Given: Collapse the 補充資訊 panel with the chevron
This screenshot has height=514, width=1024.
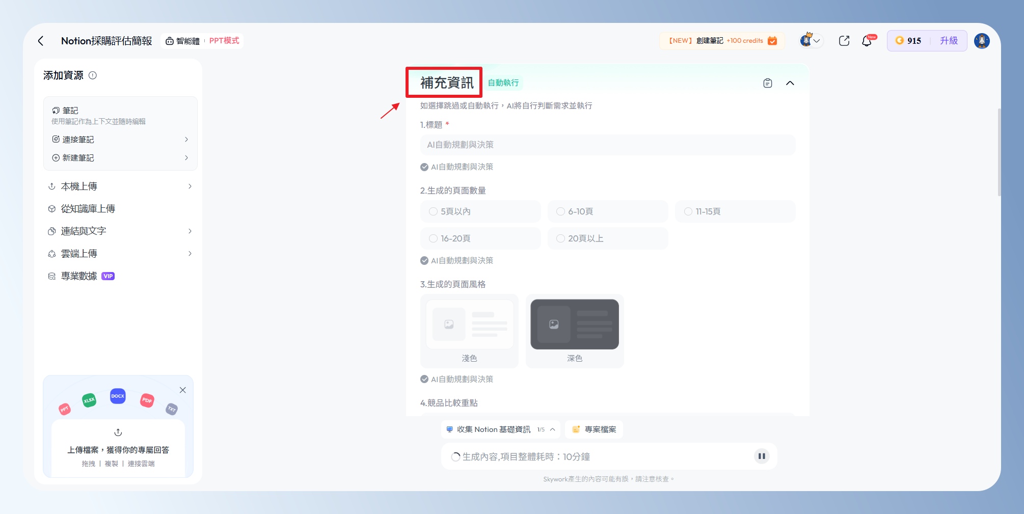Looking at the screenshot, I should click(790, 83).
